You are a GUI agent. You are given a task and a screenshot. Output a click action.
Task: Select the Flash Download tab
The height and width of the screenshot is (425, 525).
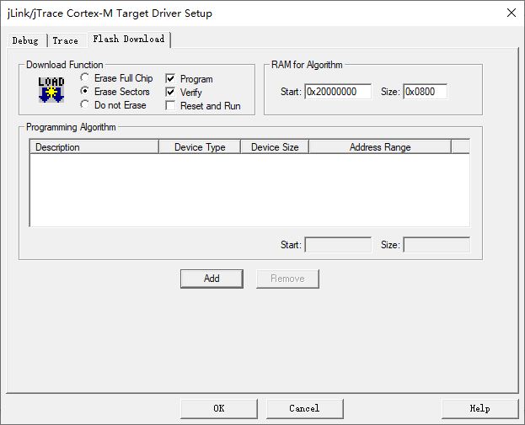129,40
